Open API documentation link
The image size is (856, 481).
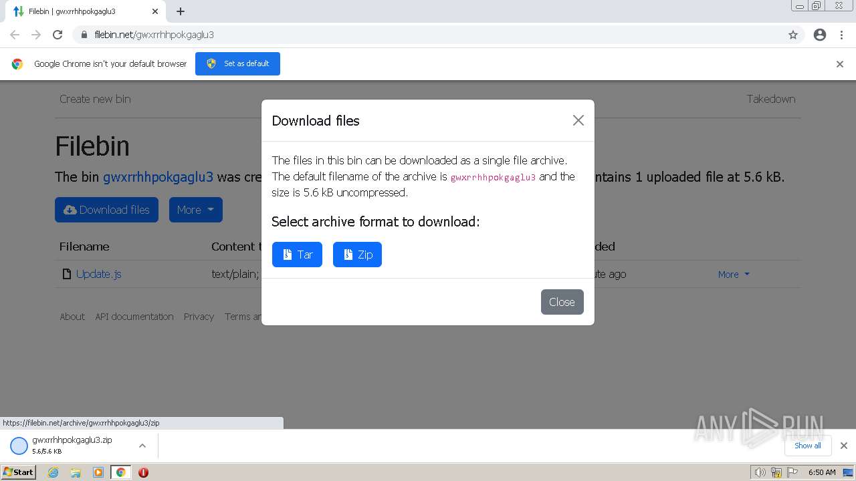pyautogui.click(x=134, y=317)
